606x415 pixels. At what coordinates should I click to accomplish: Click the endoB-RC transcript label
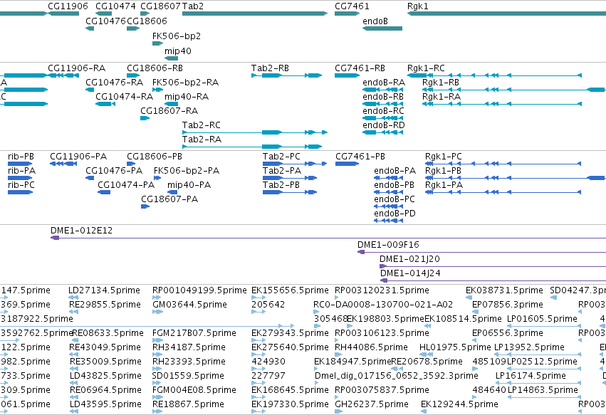pos(383,111)
